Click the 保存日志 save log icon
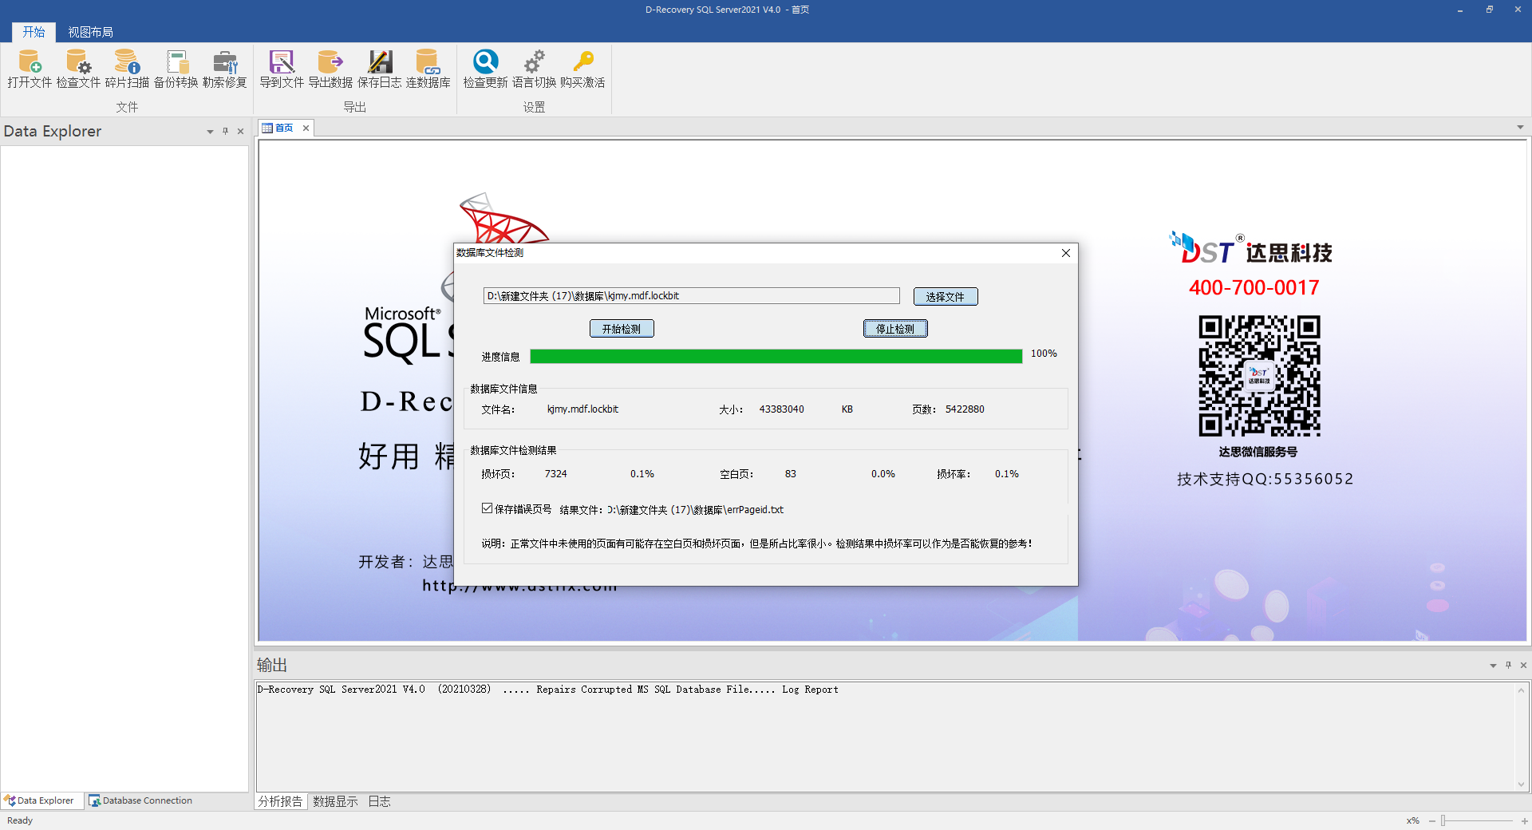The height and width of the screenshot is (830, 1532). 380,69
